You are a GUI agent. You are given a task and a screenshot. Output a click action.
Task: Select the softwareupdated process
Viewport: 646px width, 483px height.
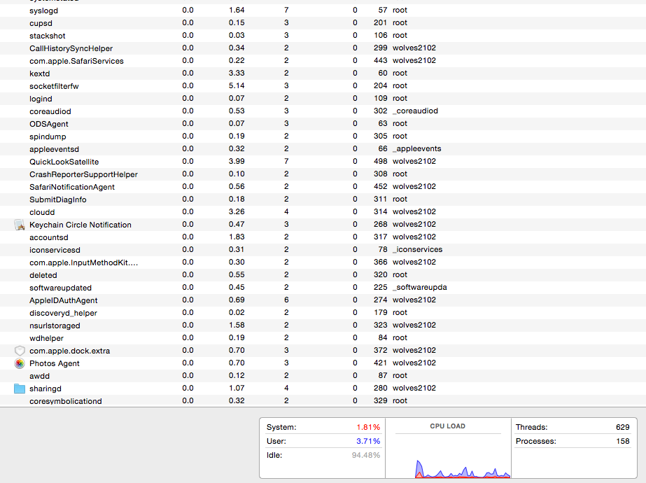tap(323, 288)
